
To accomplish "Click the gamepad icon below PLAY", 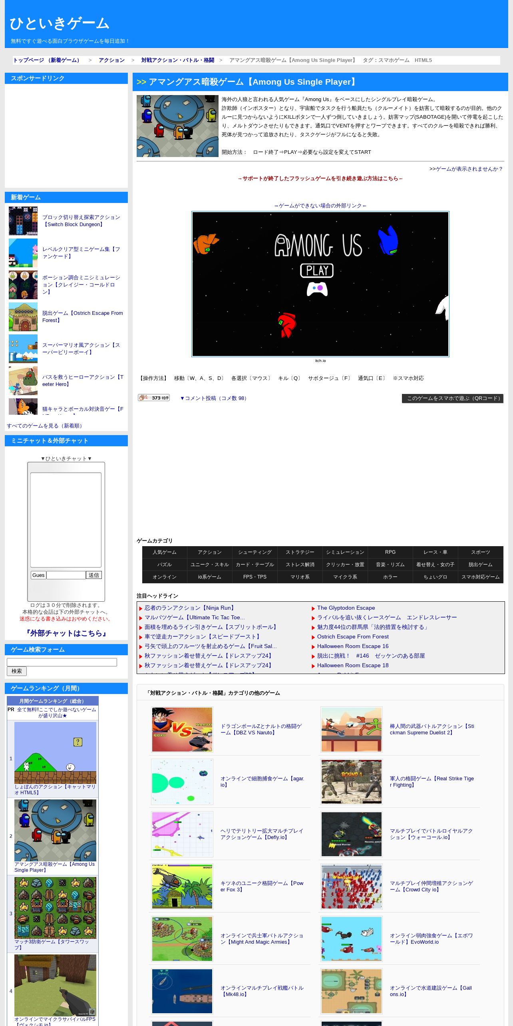I will (x=317, y=288).
